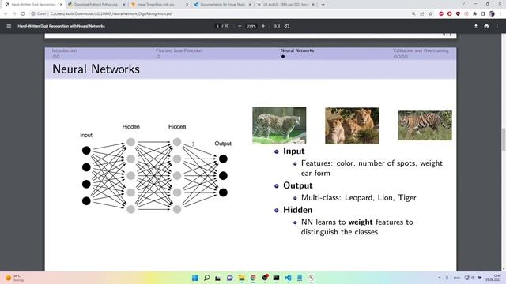Open the Chrome three-dot menu
This screenshot has width=506, height=284.
click(x=500, y=14)
